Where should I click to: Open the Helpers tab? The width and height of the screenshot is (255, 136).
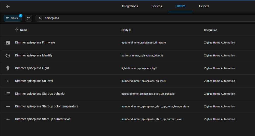point(204,6)
